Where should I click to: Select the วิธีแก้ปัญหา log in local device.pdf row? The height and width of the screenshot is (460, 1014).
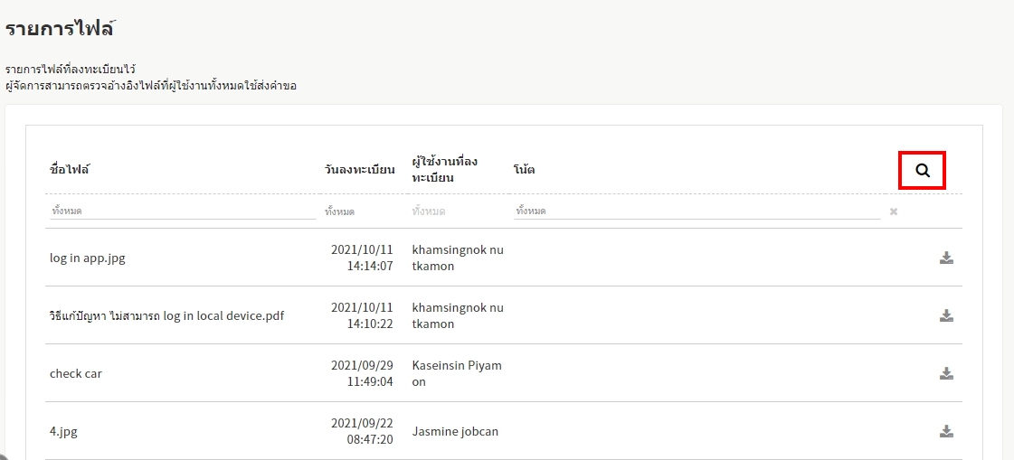(166, 315)
